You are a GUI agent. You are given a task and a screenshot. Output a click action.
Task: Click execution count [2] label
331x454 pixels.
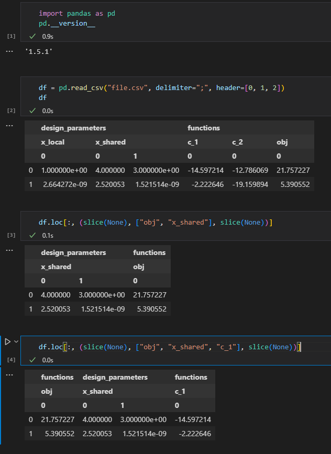point(11,110)
